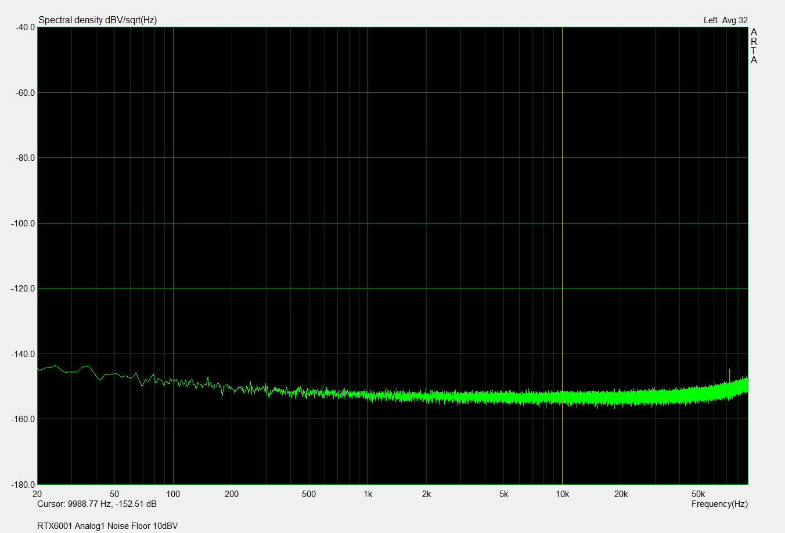Click the 20k frequency axis label

[x=621, y=494]
